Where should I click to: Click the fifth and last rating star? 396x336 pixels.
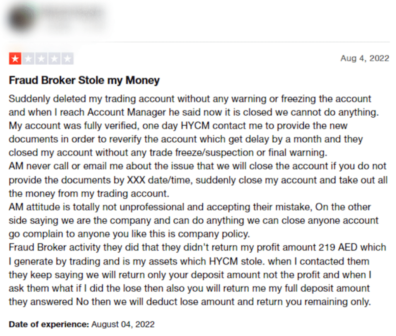click(68, 59)
